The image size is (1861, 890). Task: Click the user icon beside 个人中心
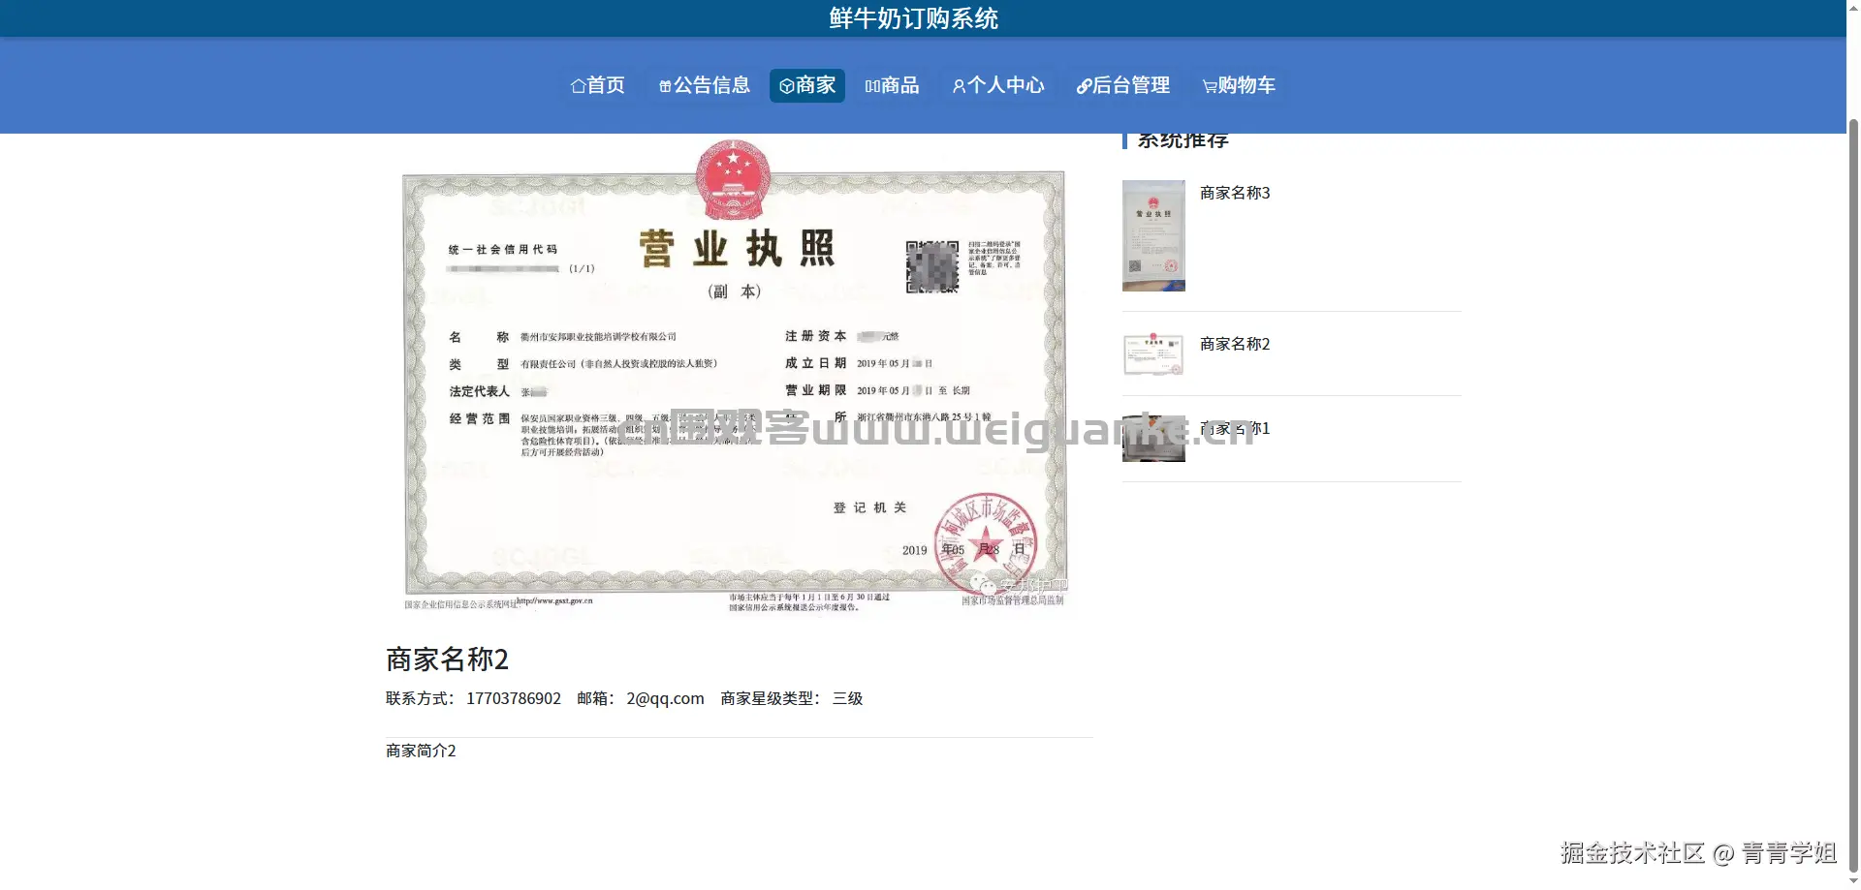click(x=959, y=86)
